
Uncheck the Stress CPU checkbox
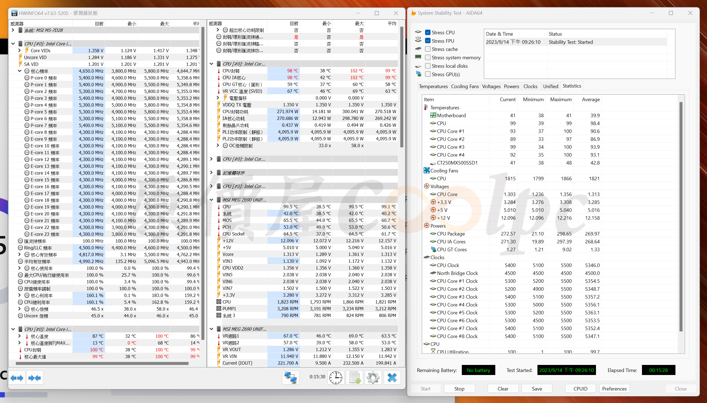pyautogui.click(x=428, y=32)
